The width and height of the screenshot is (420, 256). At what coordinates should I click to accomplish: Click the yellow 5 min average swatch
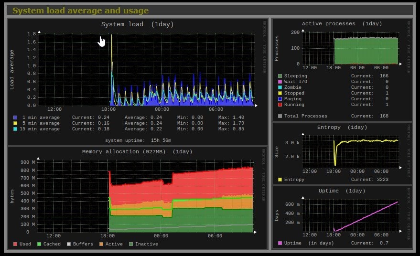tap(16, 123)
